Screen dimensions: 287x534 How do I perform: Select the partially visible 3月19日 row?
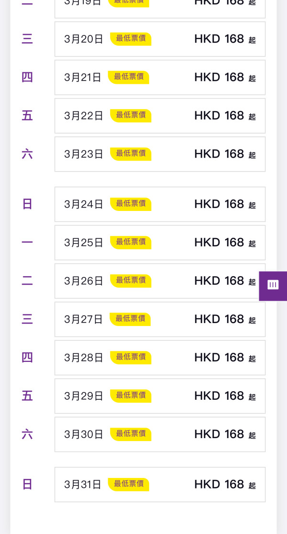point(160,6)
